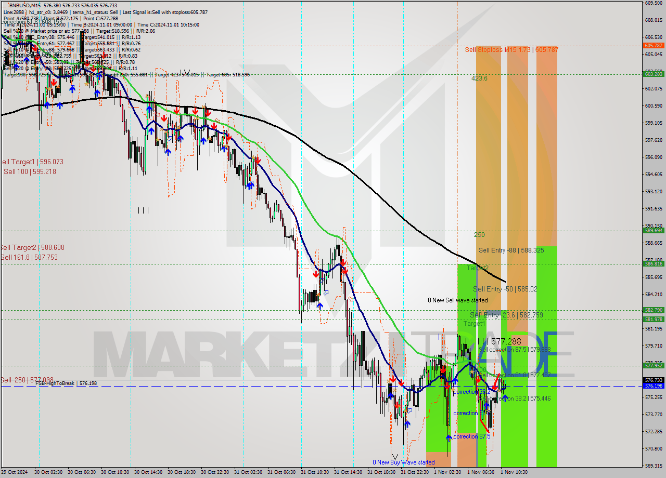Click the '30 Oct 14:30' time axis label
Image resolution: width=666 pixels, height=478 pixels.
pyautogui.click(x=148, y=472)
